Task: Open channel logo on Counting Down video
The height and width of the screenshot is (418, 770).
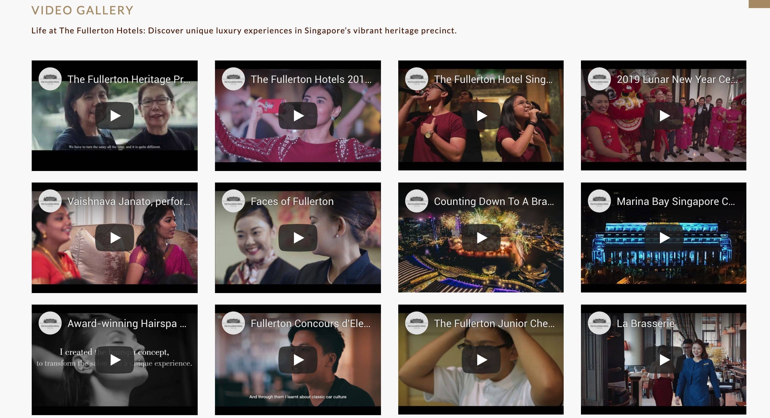Action: coord(416,201)
